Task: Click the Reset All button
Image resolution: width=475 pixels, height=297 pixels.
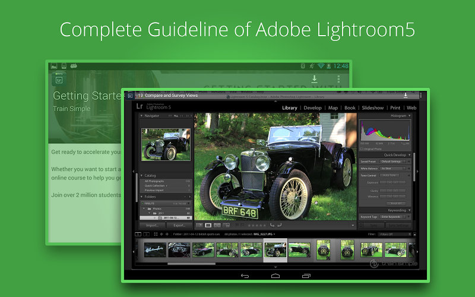Action: tap(396, 203)
